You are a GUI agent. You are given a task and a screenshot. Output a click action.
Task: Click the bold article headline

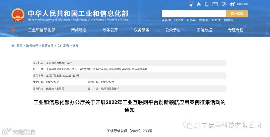click(x=129, y=106)
